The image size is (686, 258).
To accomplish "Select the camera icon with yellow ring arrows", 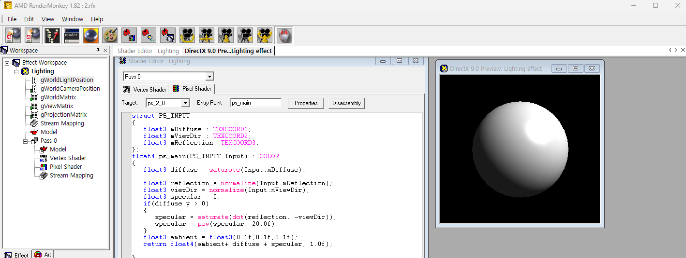I will pos(265,35).
